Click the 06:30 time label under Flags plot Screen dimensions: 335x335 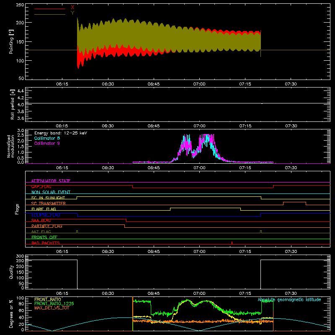(x=108, y=252)
